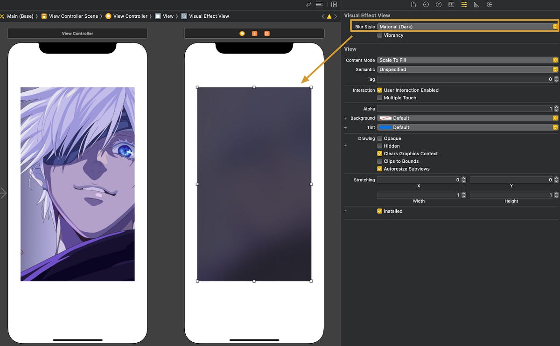The height and width of the screenshot is (346, 560).
Task: Select the Attributes inspector
Action: tap(463, 5)
